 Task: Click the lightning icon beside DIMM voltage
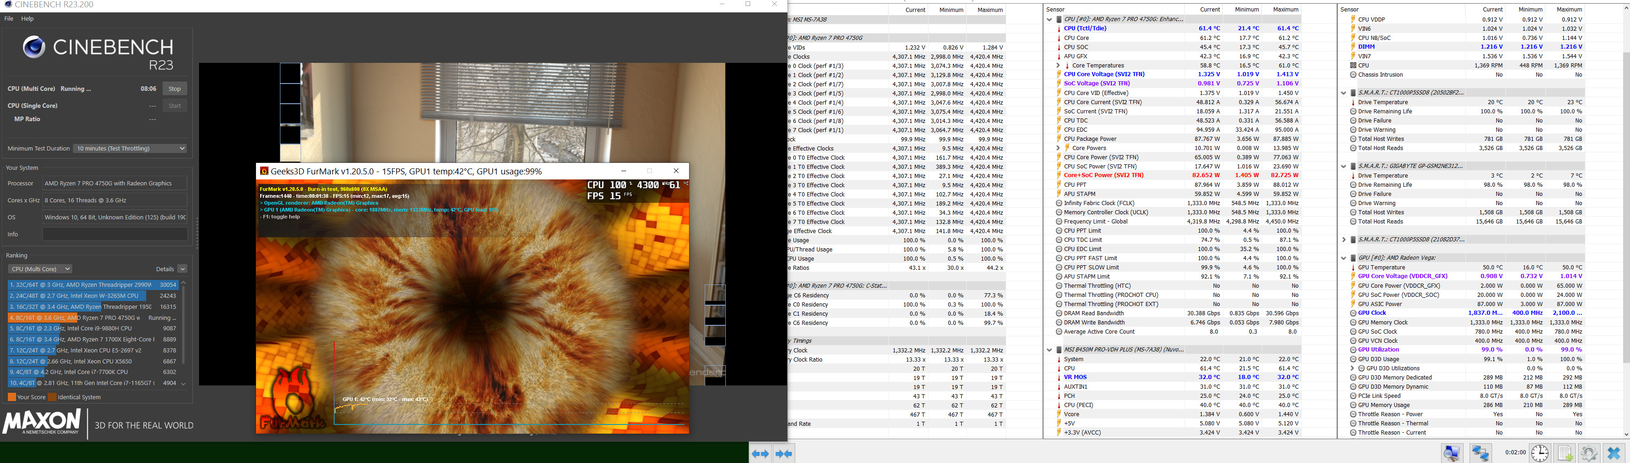coord(1353,47)
